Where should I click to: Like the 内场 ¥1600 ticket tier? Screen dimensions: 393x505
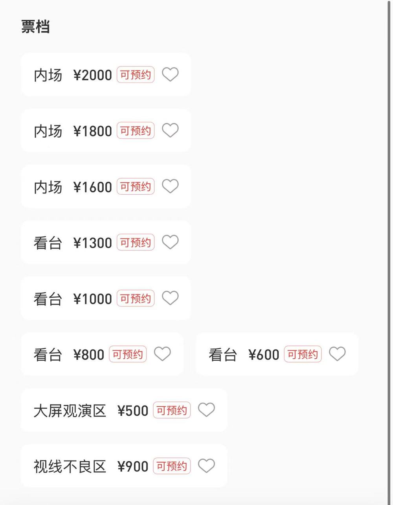click(170, 186)
